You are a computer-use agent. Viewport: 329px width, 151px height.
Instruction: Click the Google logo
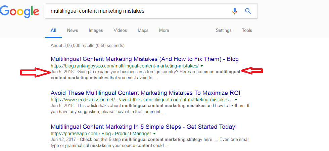pos(19,11)
